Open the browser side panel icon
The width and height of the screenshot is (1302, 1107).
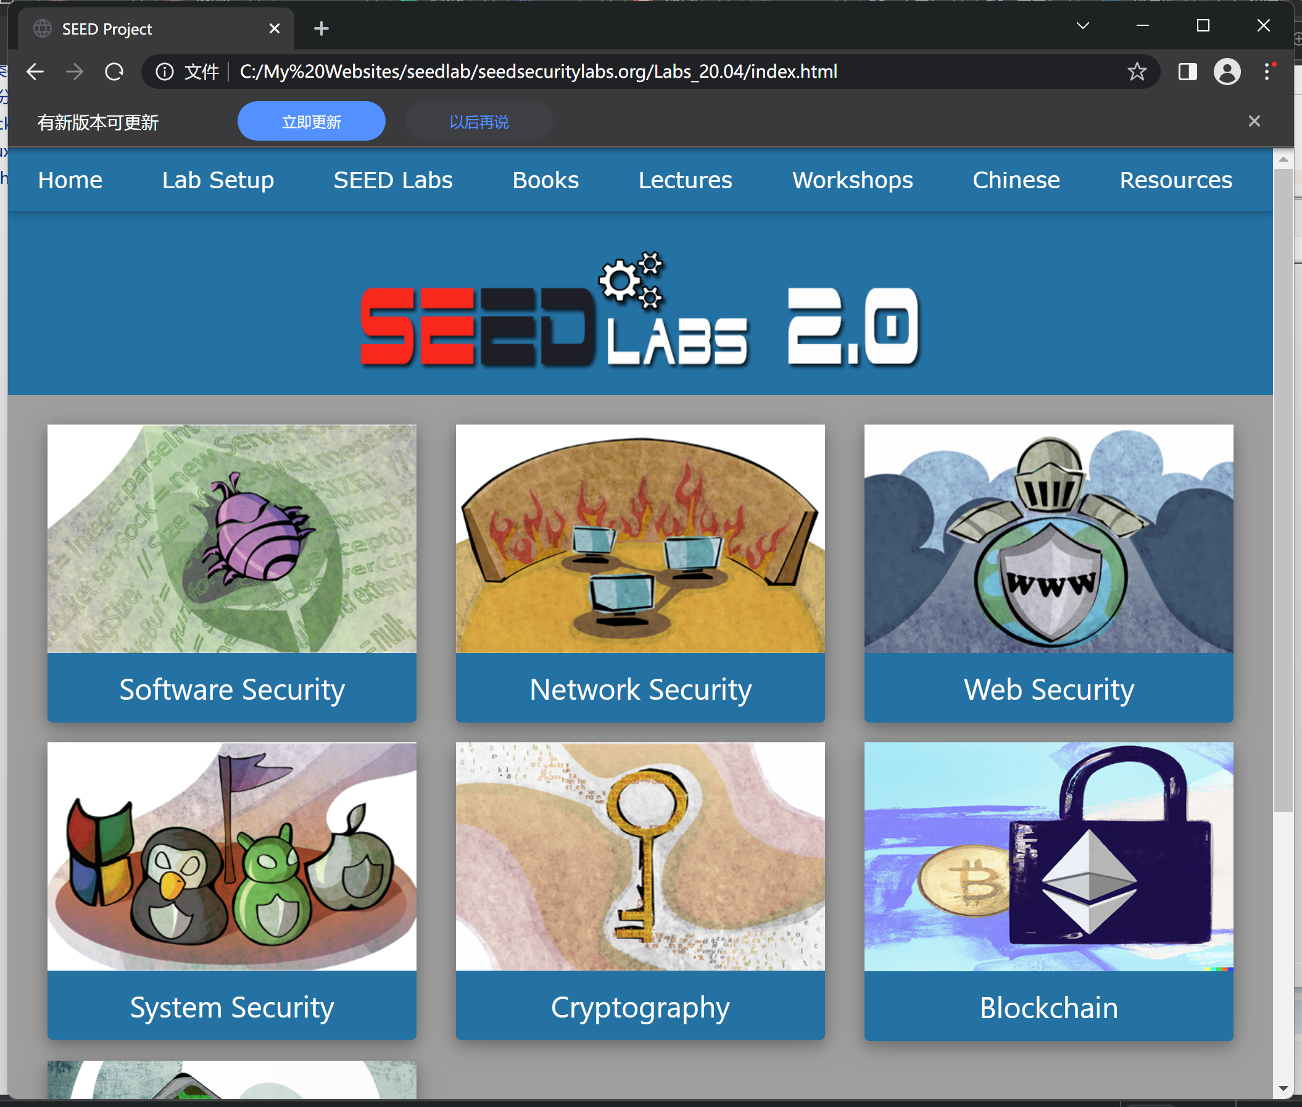coord(1187,72)
